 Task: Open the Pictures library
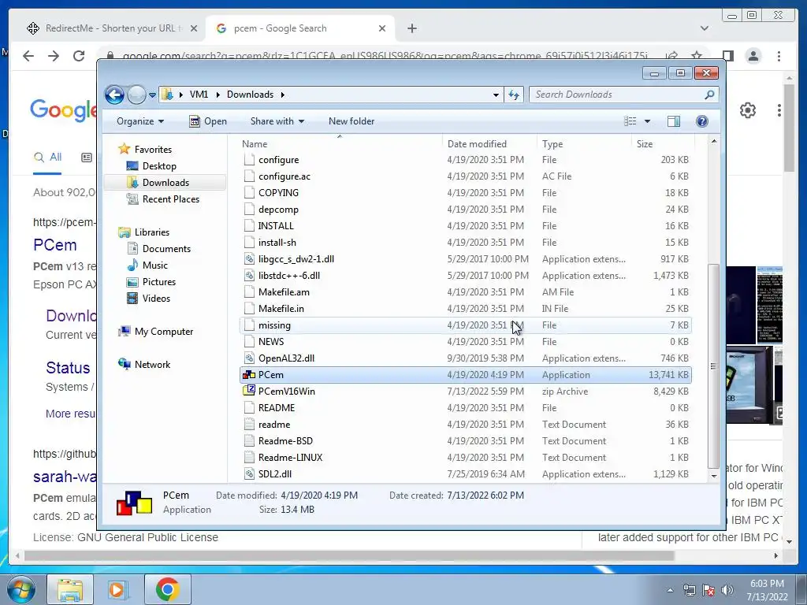pos(159,282)
